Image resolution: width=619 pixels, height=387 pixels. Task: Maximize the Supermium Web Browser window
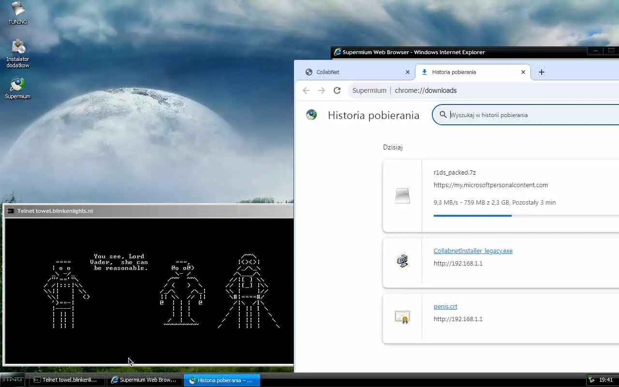[611, 50]
